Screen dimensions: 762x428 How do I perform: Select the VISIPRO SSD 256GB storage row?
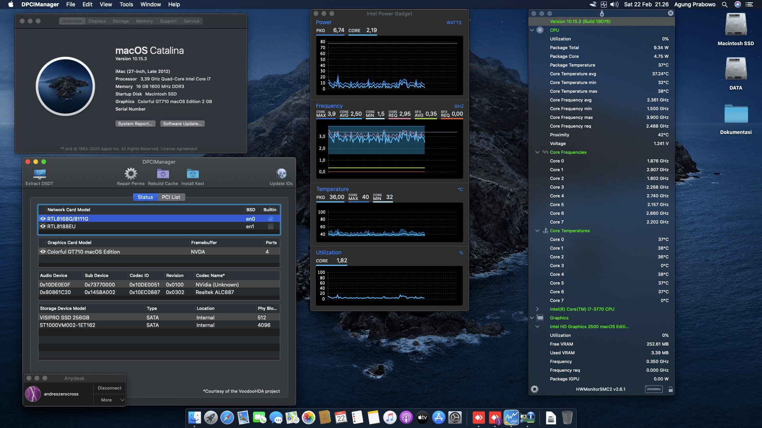[x=159, y=317]
